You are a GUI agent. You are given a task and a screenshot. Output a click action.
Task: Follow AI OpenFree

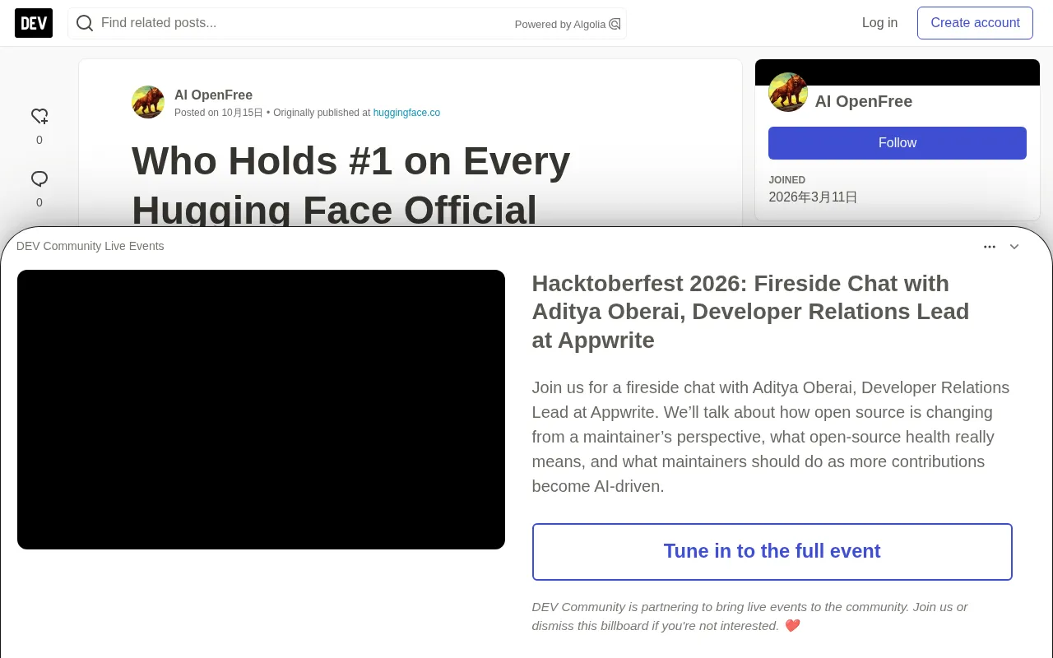tap(898, 143)
